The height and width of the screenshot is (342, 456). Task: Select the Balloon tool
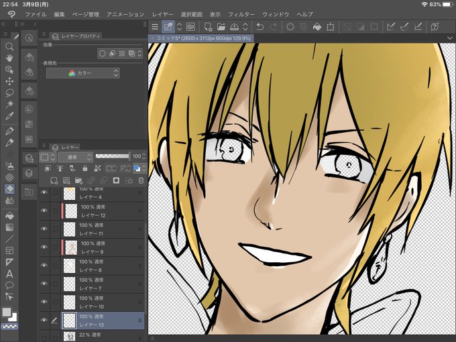point(9,285)
